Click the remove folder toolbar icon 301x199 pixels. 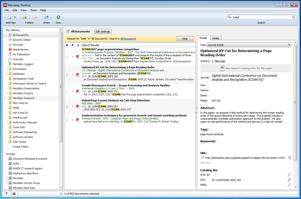35,17
